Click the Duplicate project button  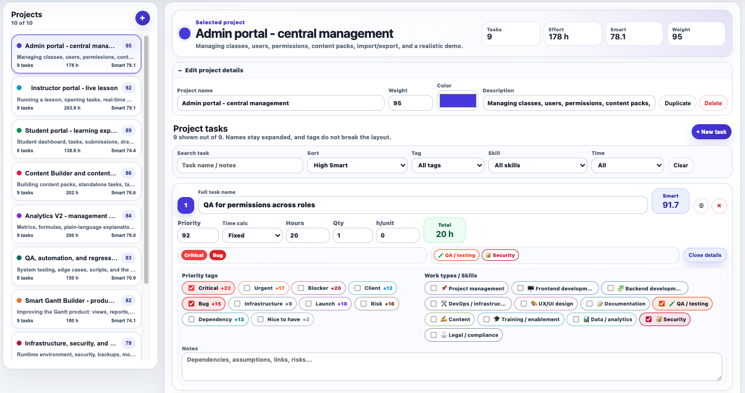point(678,103)
